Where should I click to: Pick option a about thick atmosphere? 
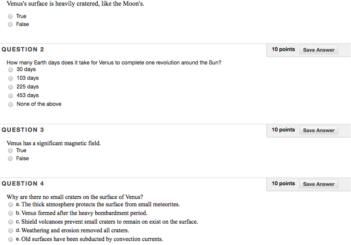[11, 205]
